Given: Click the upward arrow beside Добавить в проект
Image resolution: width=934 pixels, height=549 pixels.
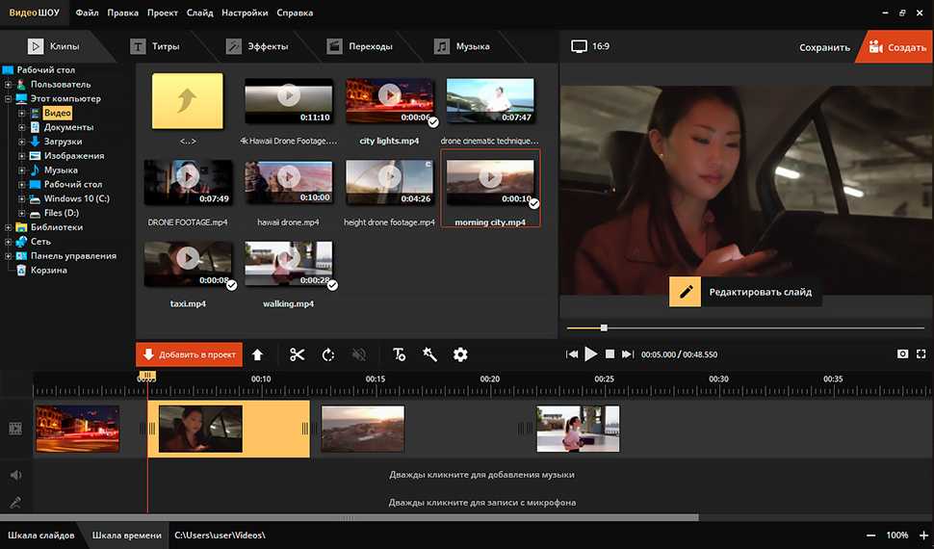Looking at the screenshot, I should pyautogui.click(x=257, y=354).
